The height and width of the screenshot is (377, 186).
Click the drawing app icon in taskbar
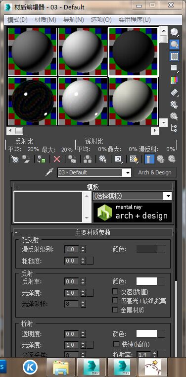153,367
